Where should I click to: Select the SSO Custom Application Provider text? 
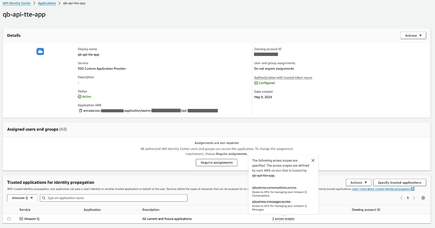click(x=102, y=68)
